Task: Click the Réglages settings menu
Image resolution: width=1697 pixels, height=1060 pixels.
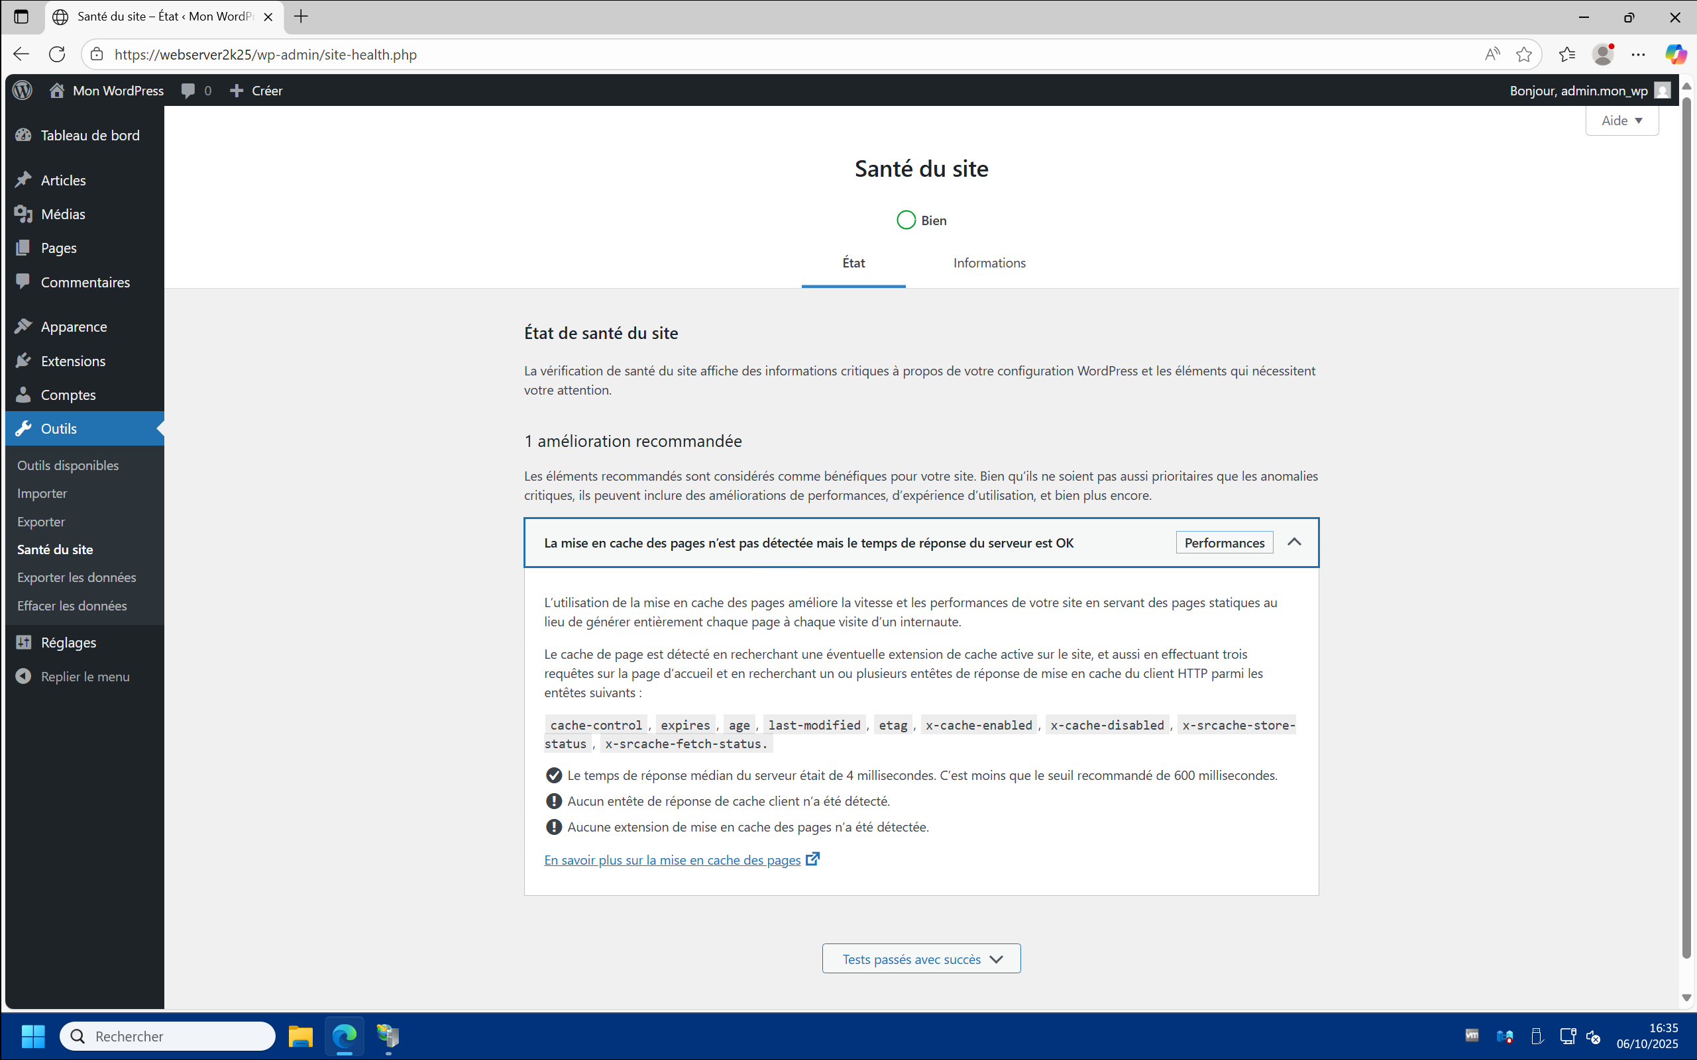Action: [x=68, y=642]
